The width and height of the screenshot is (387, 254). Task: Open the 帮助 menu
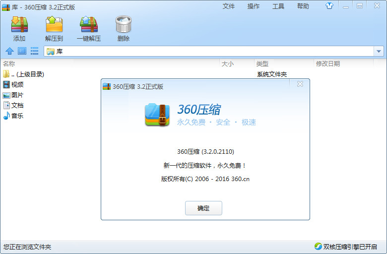click(x=303, y=6)
